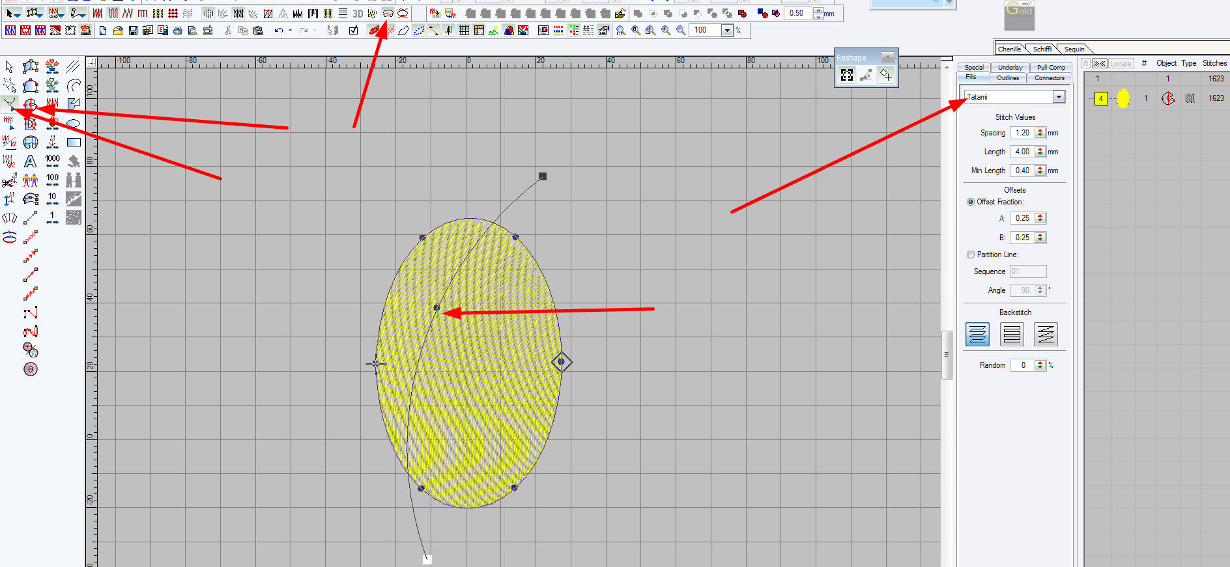
Task: Select the Reshape Object tool in left toolbox
Action: coord(10,103)
